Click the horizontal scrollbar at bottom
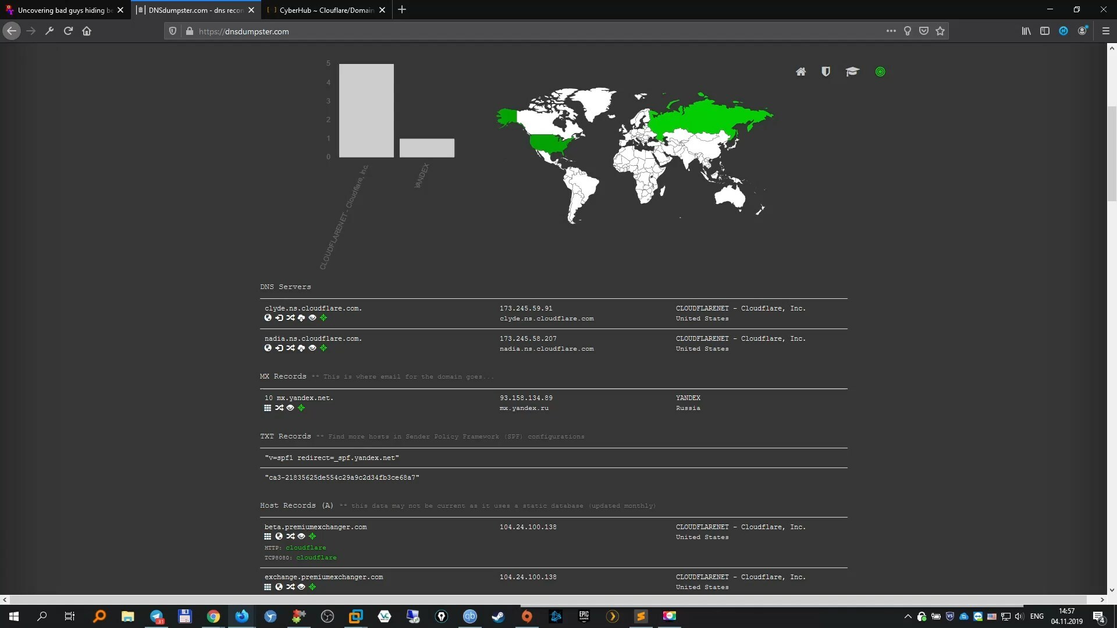Viewport: 1117px width, 628px height. point(548,600)
